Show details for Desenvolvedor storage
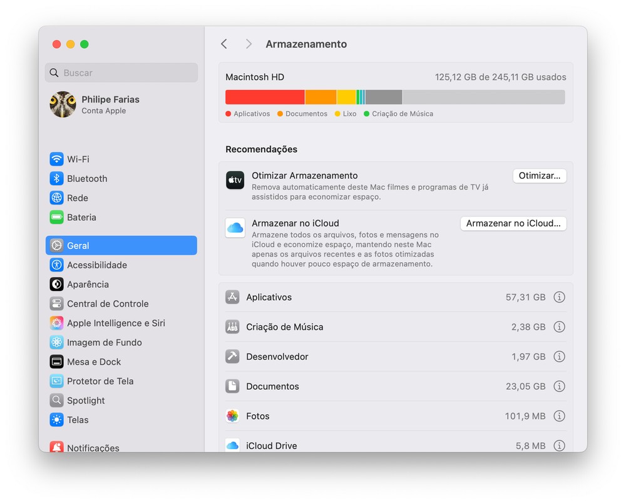626x503 pixels. pos(559,357)
